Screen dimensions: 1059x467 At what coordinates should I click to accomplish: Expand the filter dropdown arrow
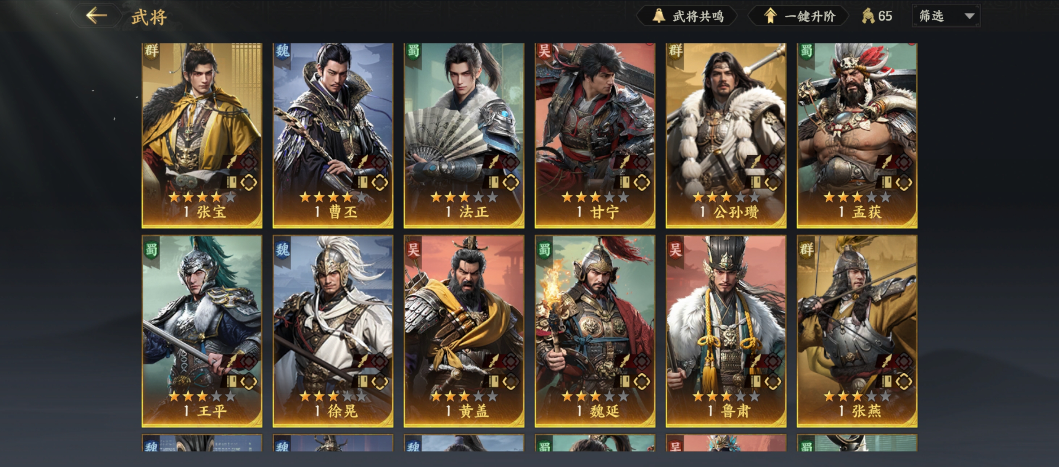[969, 16]
